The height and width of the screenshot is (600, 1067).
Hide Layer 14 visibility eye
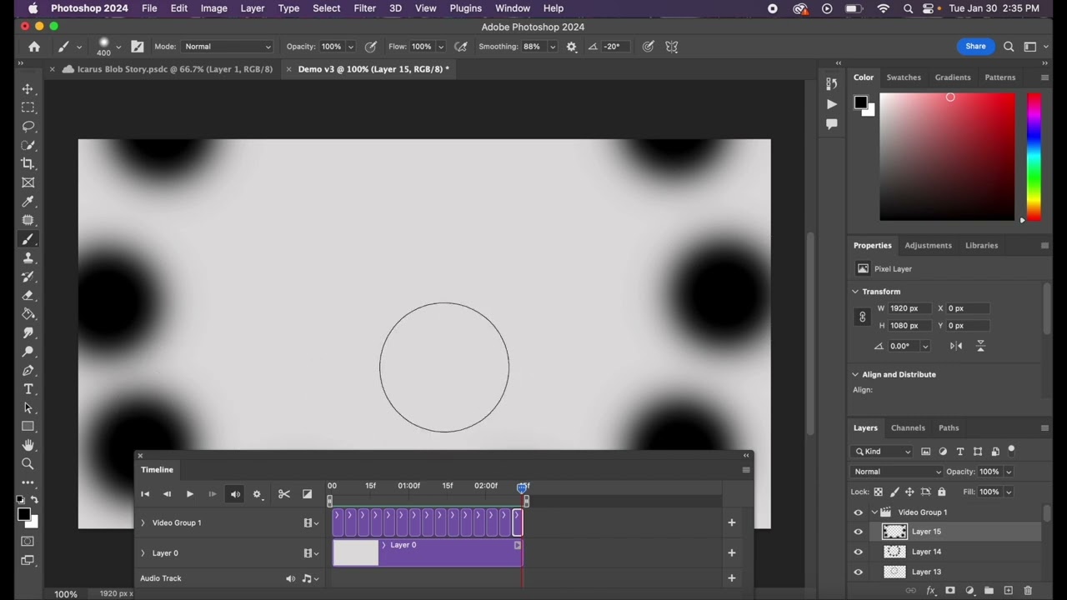pos(859,552)
